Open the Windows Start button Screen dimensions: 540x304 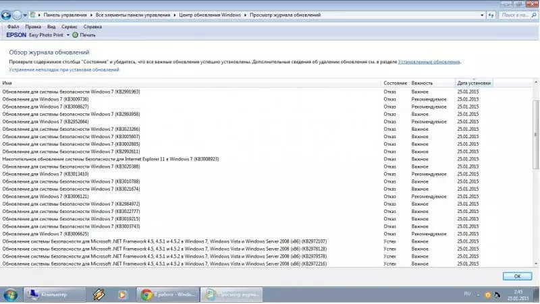(x=10, y=295)
